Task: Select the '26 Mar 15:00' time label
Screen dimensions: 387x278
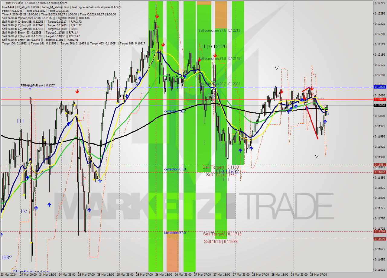Action: tap(163, 275)
